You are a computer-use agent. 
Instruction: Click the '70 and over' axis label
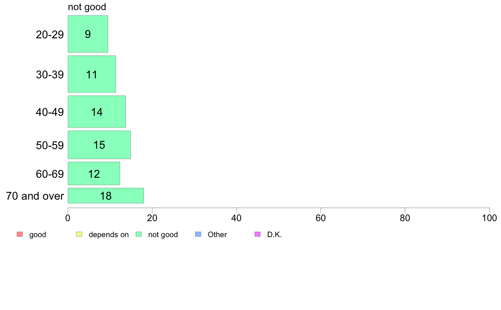click(x=35, y=196)
